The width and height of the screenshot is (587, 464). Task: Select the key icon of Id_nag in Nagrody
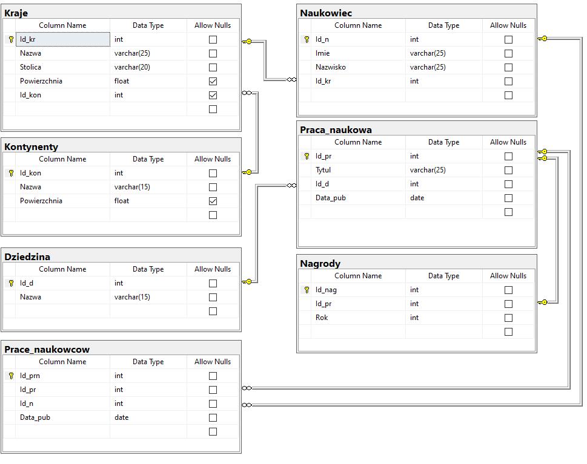click(x=307, y=290)
